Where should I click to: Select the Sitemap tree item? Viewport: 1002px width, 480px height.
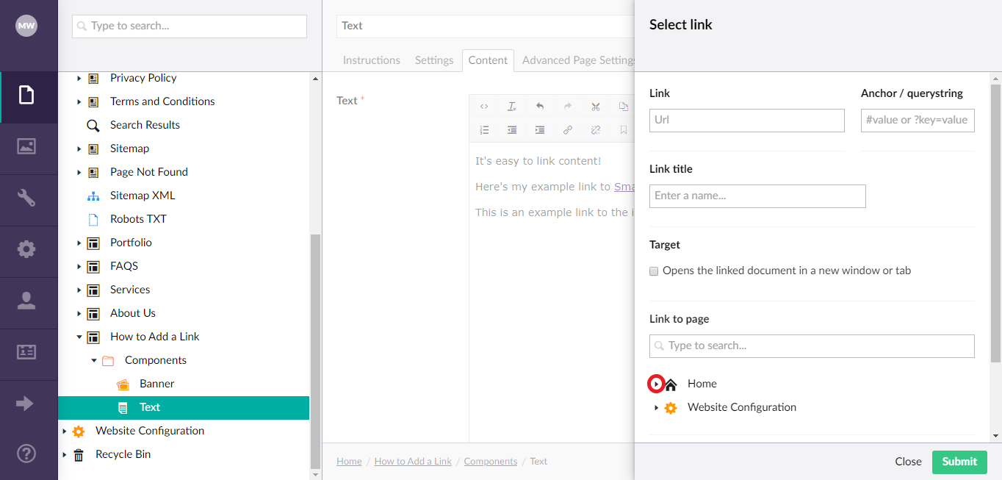click(x=129, y=148)
